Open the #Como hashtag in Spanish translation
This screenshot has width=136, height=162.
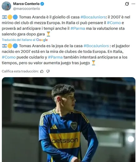[x=9, y=57]
